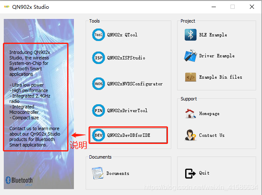The width and height of the screenshot is (262, 195).
Task: Click the Driver Example label
Action: 217,56
